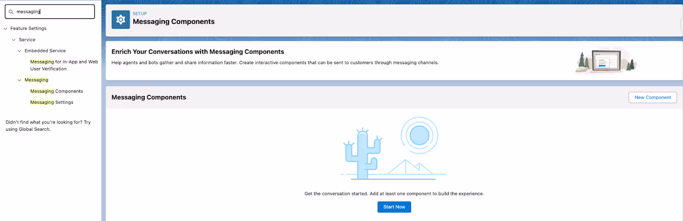Collapse the Embedded Service chevron

[19, 51]
